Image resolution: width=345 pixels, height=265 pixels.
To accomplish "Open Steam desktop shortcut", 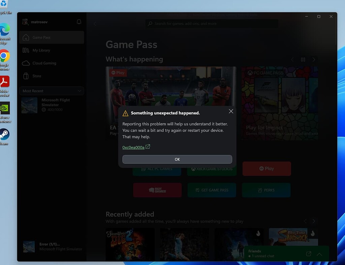I will pyautogui.click(x=4, y=137).
